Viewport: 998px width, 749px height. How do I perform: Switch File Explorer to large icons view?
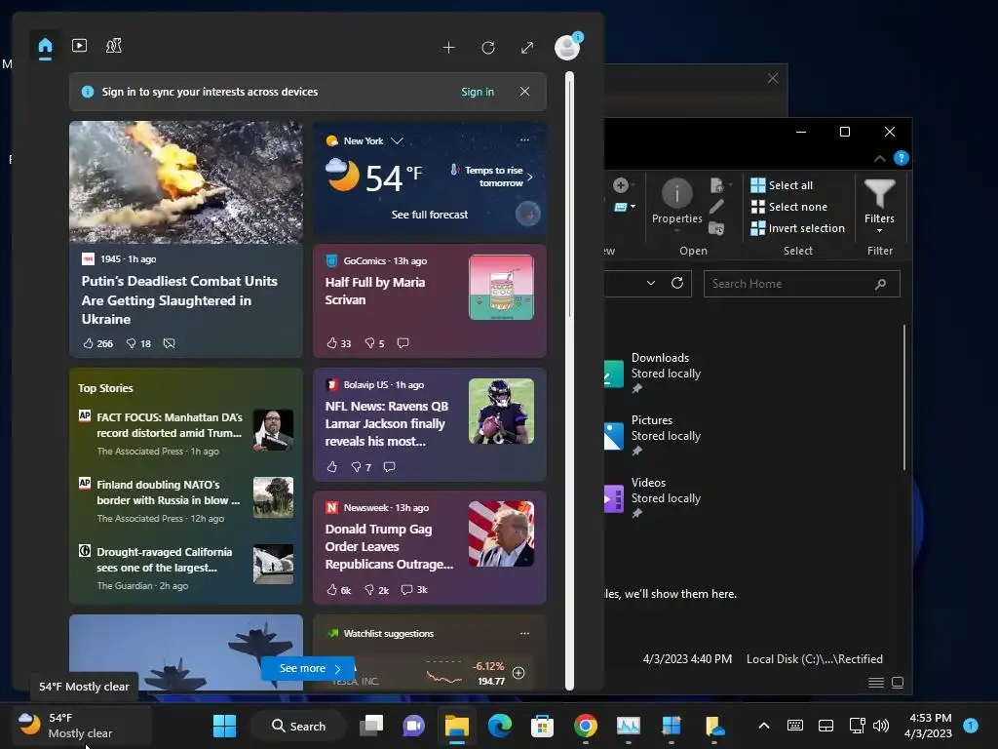click(x=898, y=682)
